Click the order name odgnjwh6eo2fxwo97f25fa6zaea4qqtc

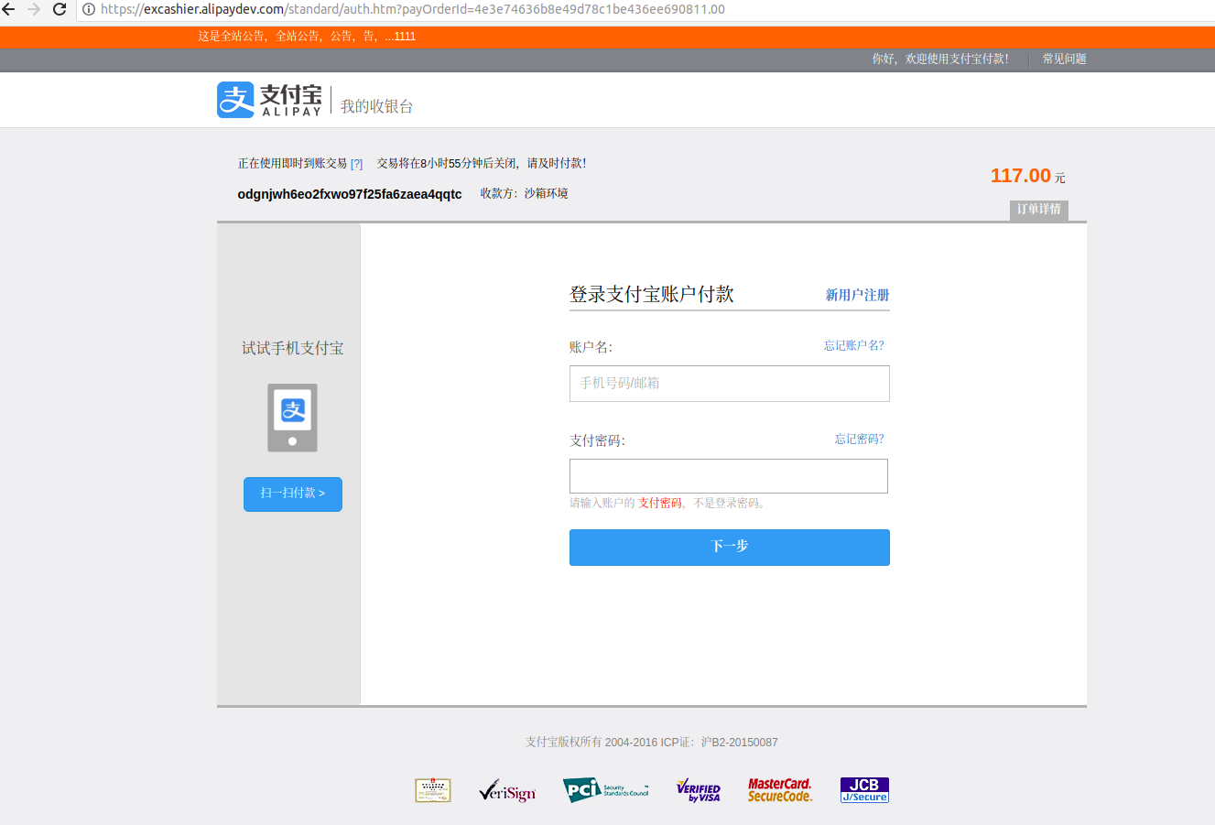click(350, 194)
